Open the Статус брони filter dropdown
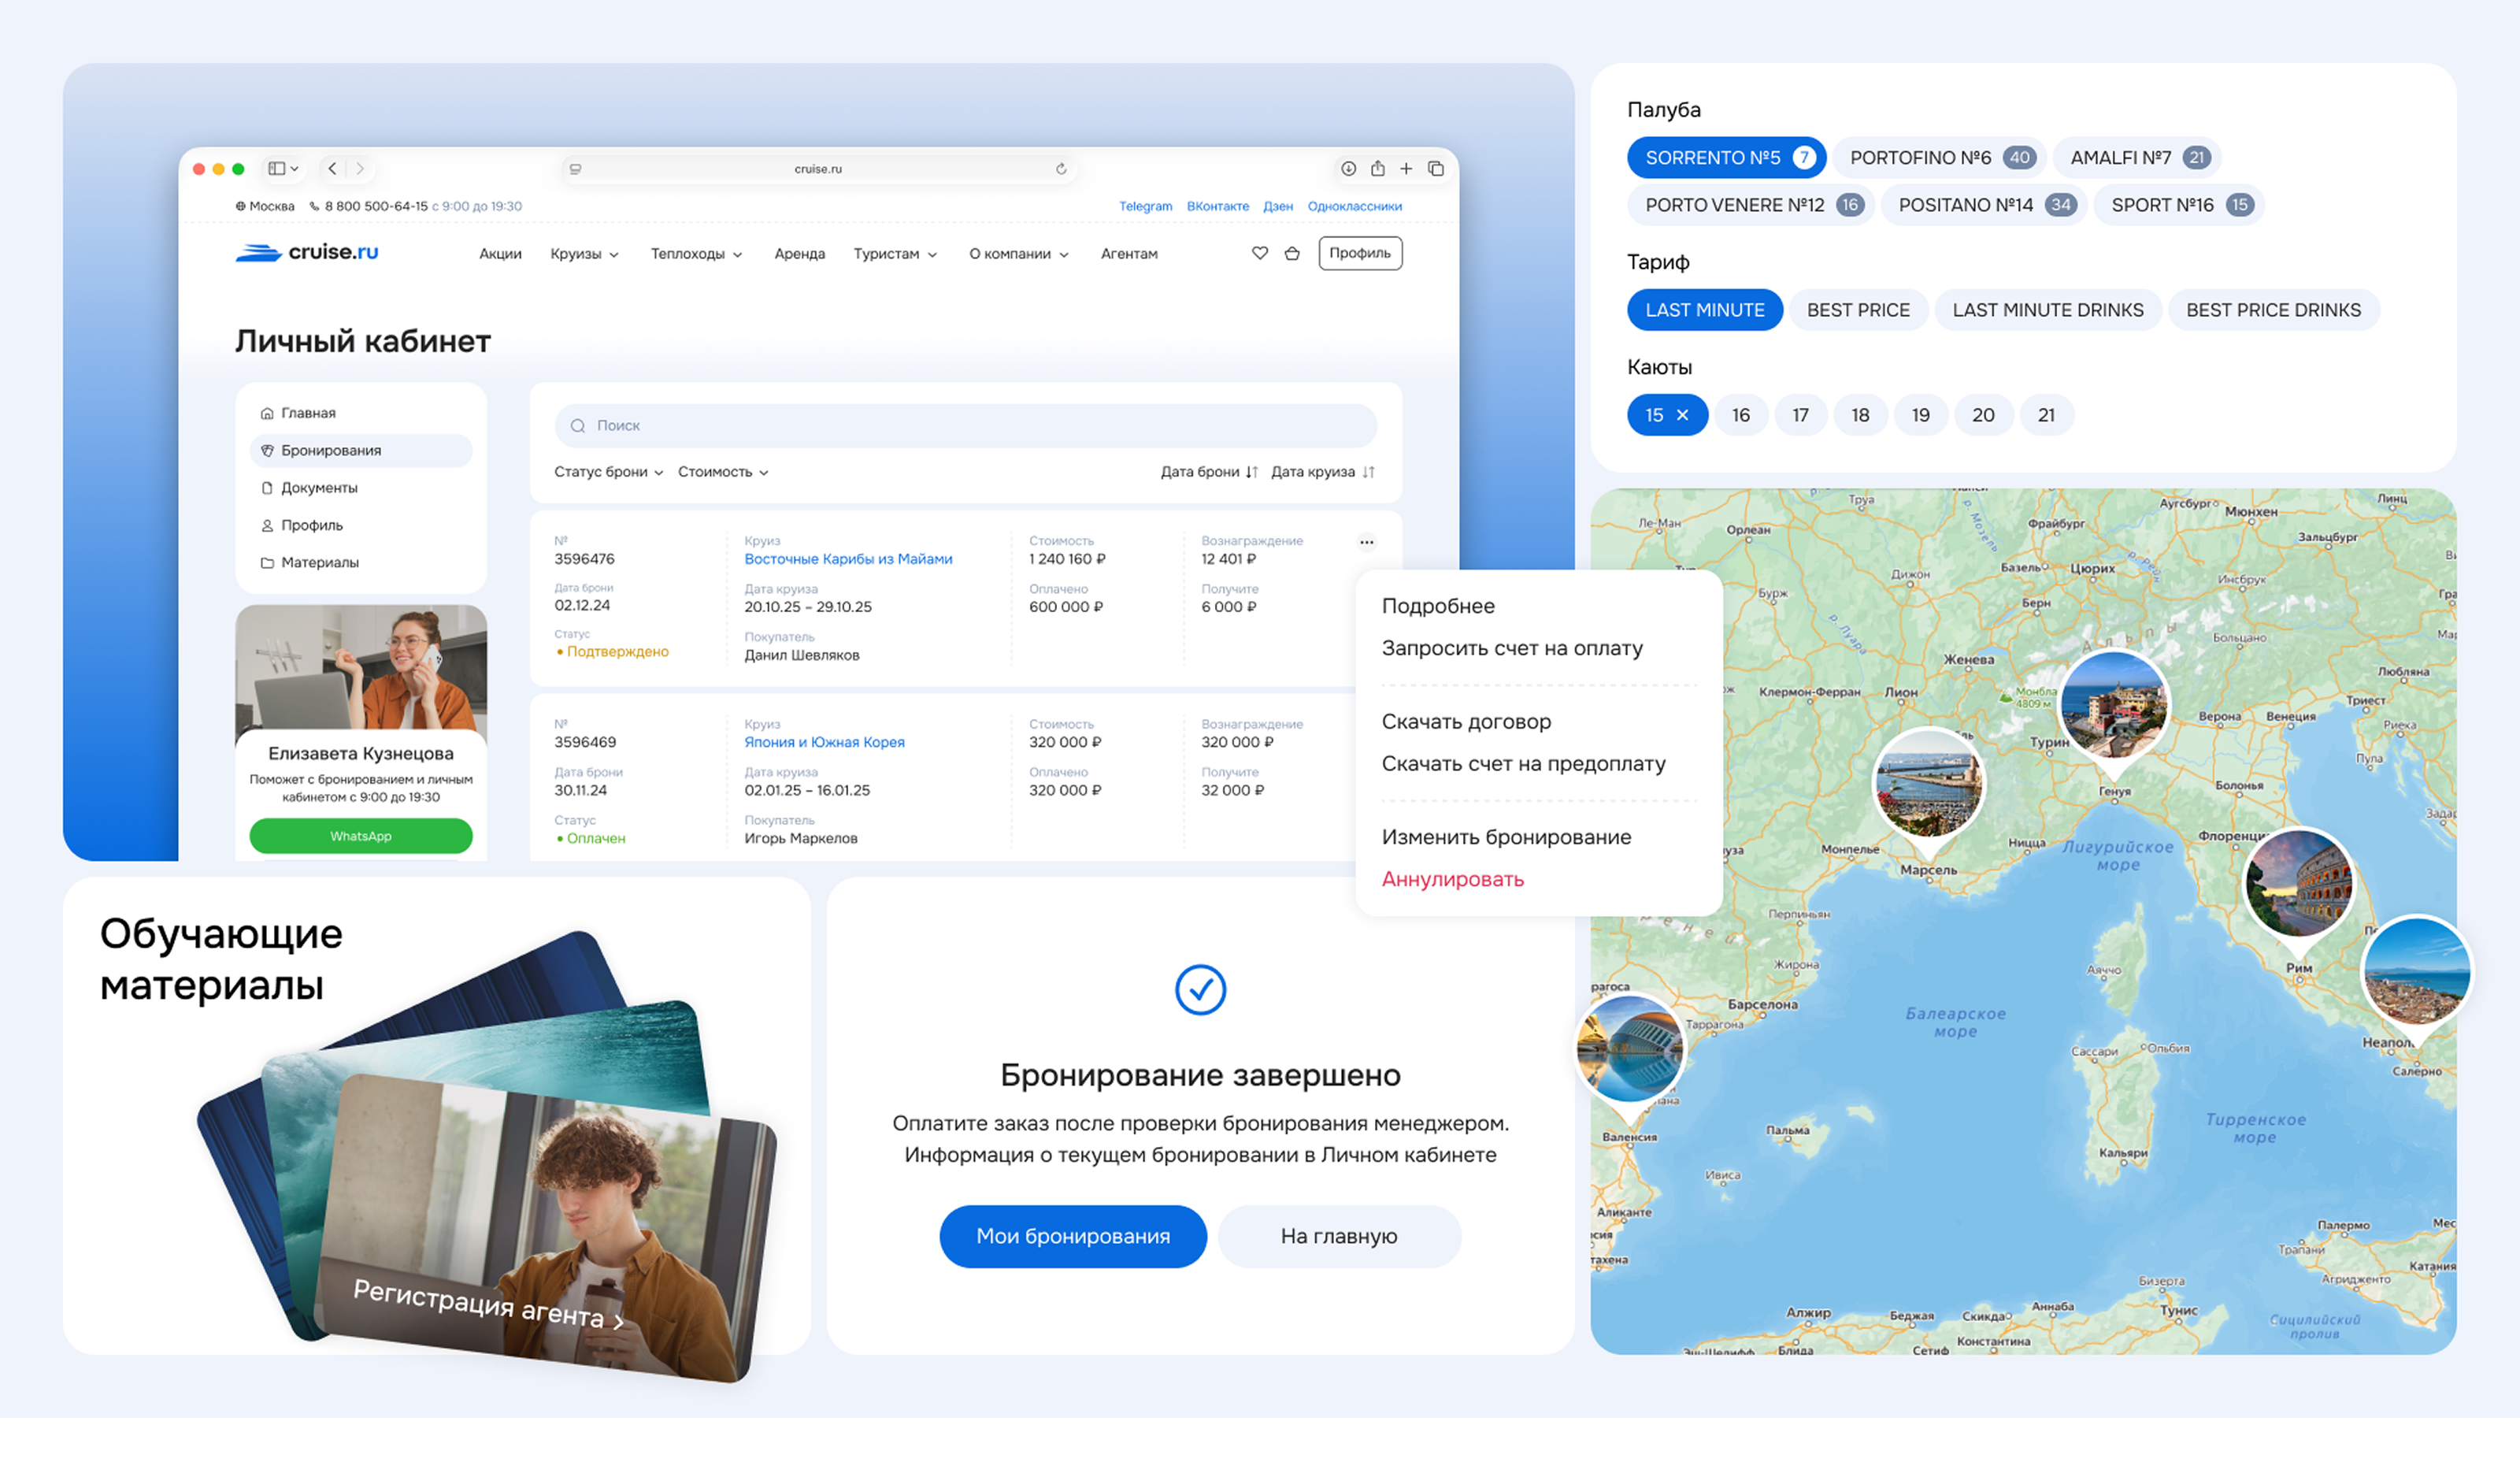The image size is (2520, 1462). (609, 472)
